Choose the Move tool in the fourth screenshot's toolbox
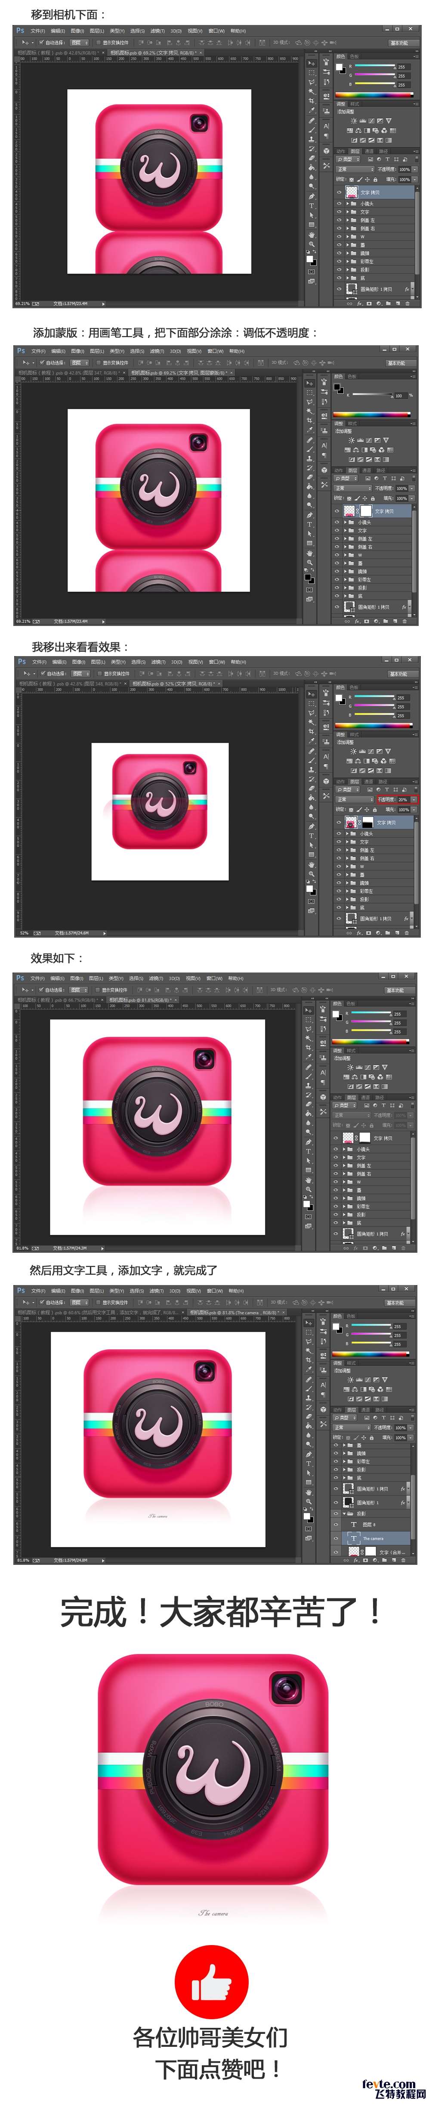Viewport: 432px width, 2105px height. click(308, 1010)
